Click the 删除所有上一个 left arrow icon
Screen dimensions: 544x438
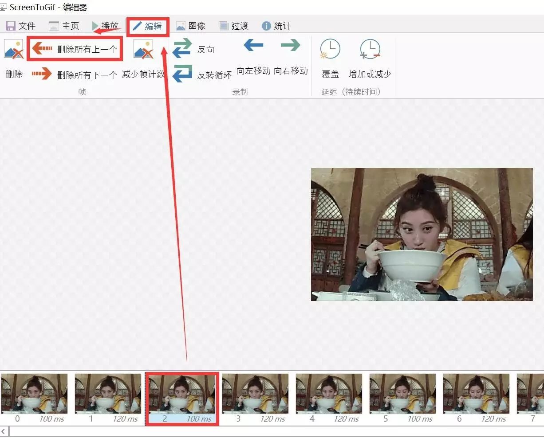pyautogui.click(x=42, y=48)
